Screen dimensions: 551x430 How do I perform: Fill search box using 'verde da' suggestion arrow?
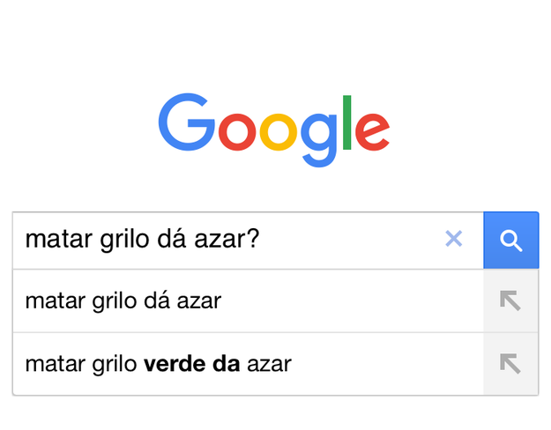(x=510, y=364)
